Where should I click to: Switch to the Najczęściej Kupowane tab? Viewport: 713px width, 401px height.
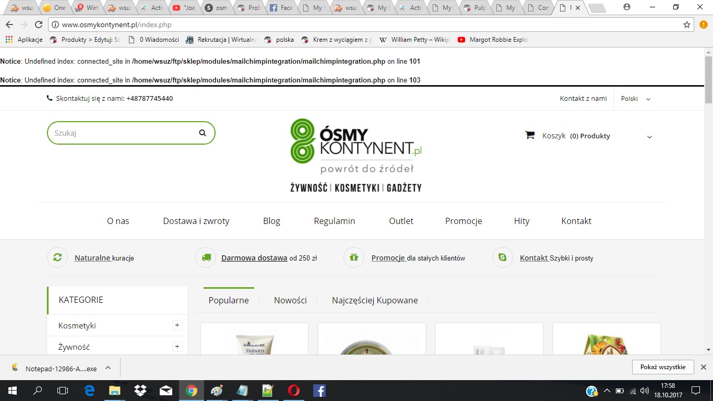pos(375,300)
